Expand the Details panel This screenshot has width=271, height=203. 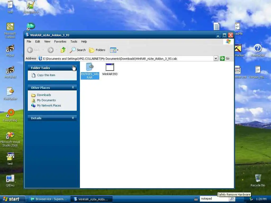point(73,118)
